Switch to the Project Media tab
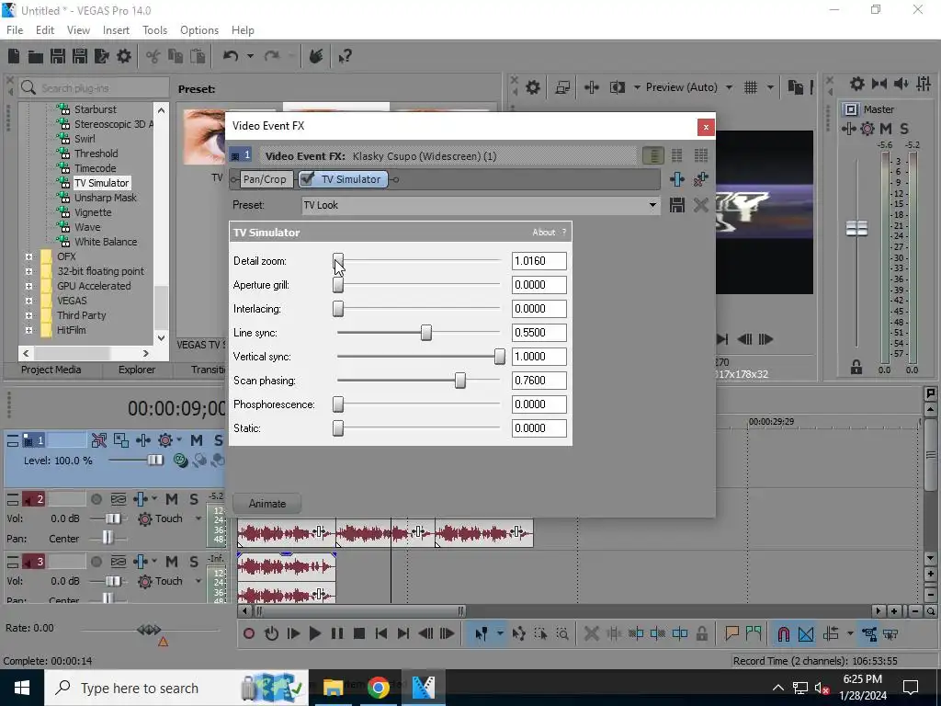 tap(51, 370)
